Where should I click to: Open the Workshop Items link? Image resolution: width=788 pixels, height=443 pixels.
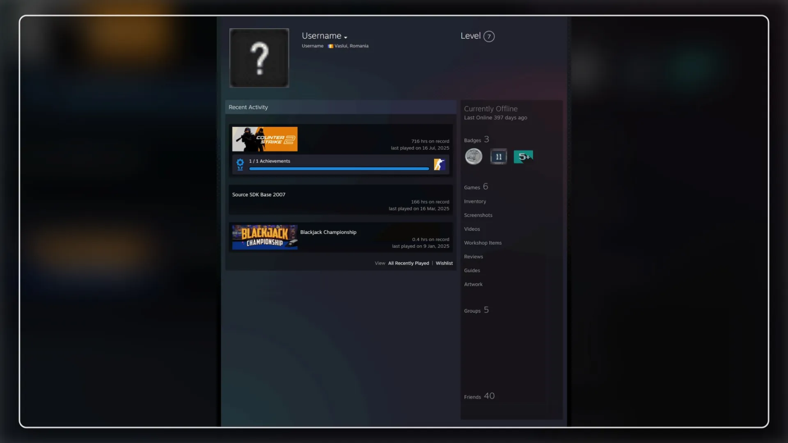pyautogui.click(x=483, y=243)
